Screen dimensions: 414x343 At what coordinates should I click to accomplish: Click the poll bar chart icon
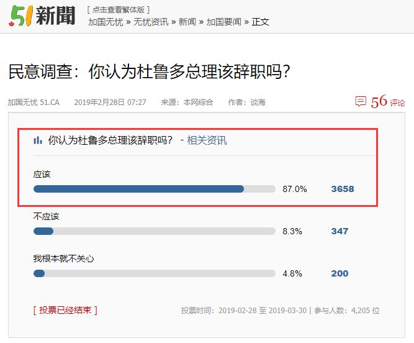point(38,140)
